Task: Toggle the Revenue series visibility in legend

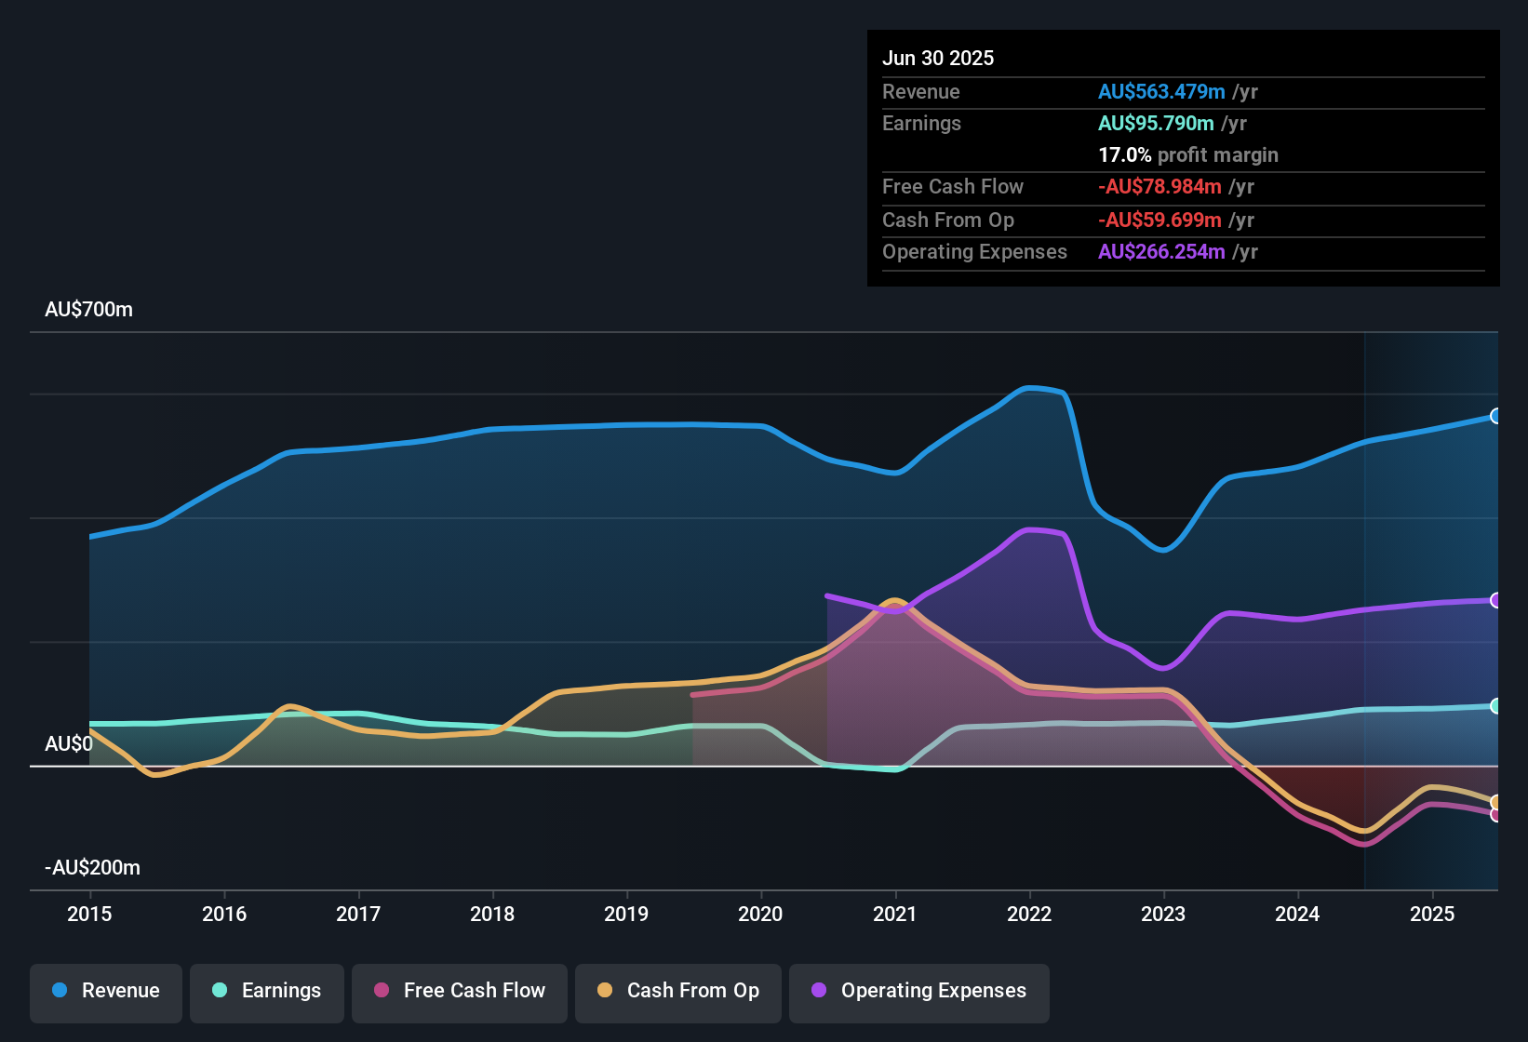Action: click(x=105, y=991)
